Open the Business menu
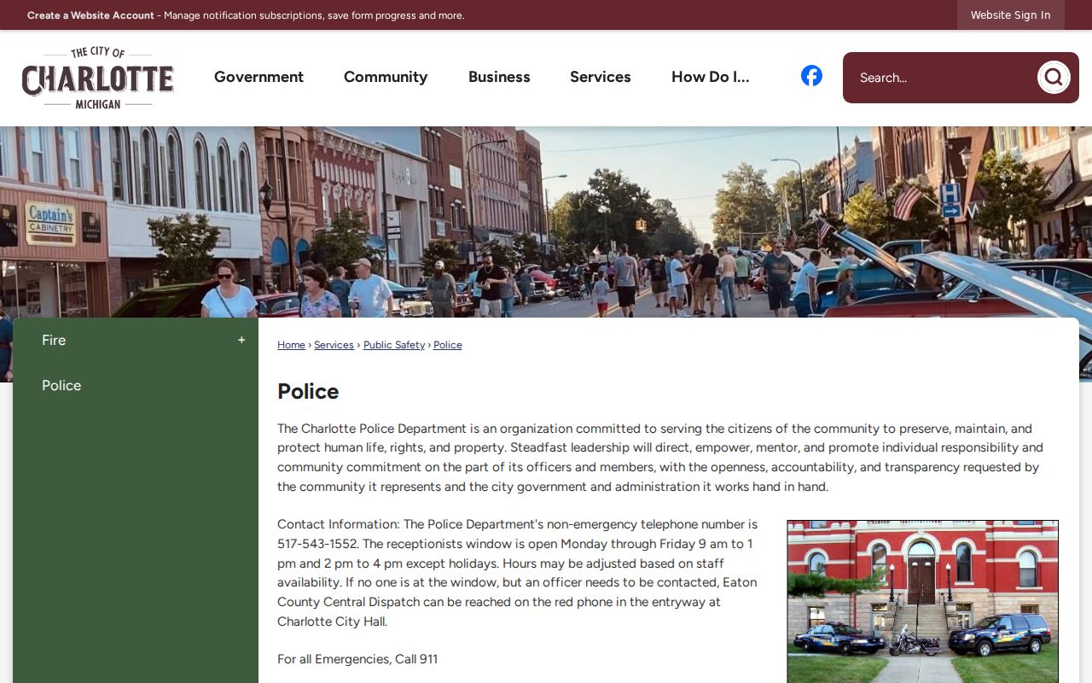 (x=499, y=77)
